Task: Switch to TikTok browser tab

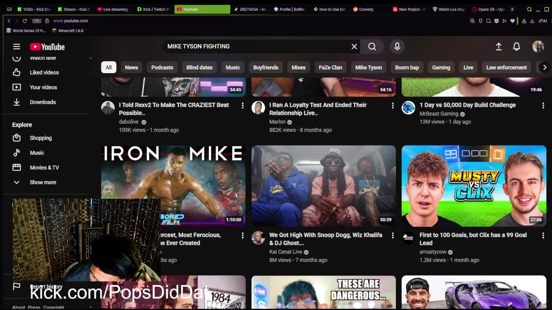Action: pyautogui.click(x=251, y=9)
